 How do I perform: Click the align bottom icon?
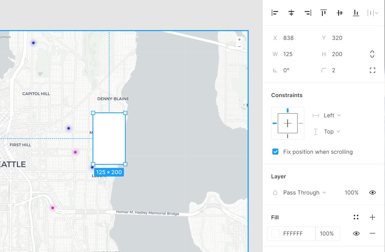pyautogui.click(x=356, y=13)
